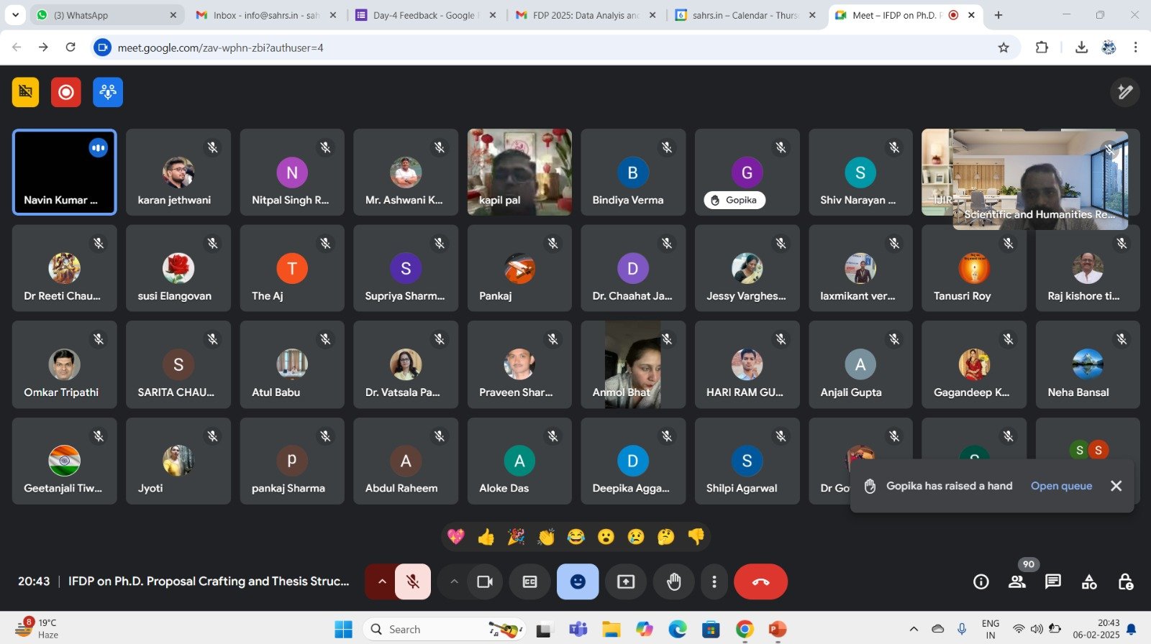Click the Anmol Bhat video tile
Image resolution: width=1151 pixels, height=644 pixels.
point(632,364)
